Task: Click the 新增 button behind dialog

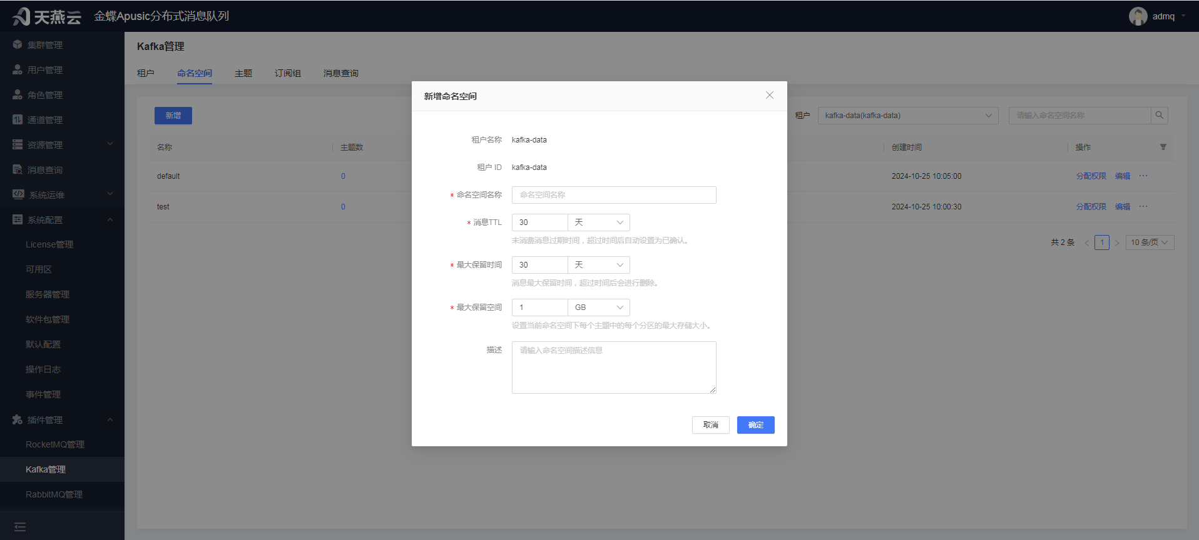Action: (173, 116)
